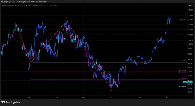Click the 58.70 price axis label
Image resolution: width=195 pixels, height=106 pixels.
190,92
